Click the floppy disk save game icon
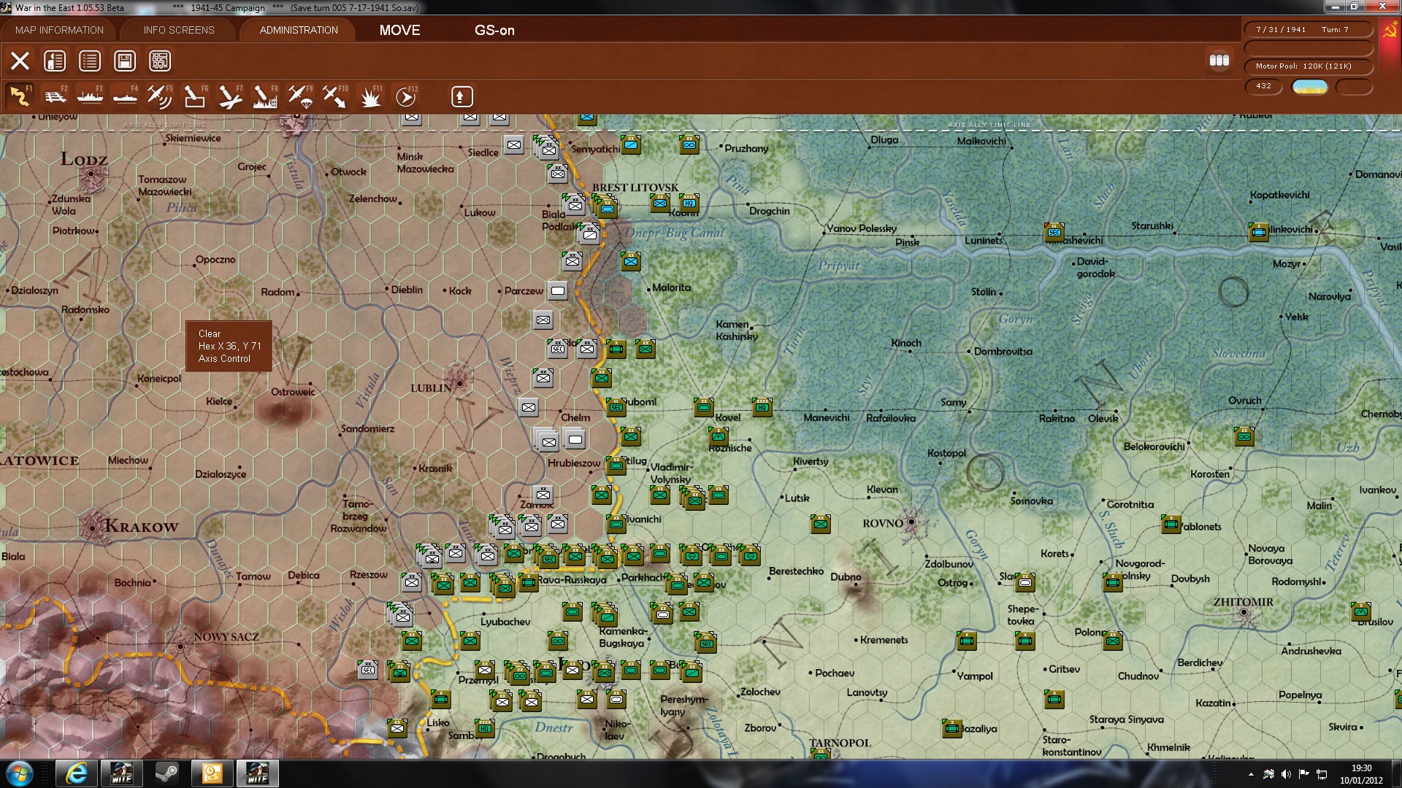This screenshot has width=1402, height=788. click(x=125, y=61)
